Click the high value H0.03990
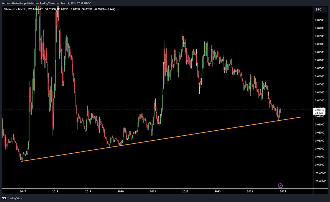330x202 pixels. click(62, 9)
